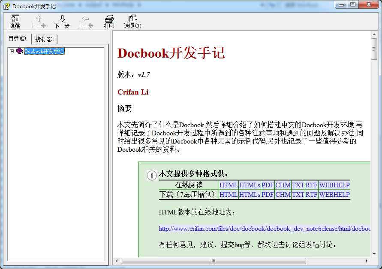Expand the Docbook开发手记 tree node
Viewport: 382px width, 269px height.
[12, 51]
